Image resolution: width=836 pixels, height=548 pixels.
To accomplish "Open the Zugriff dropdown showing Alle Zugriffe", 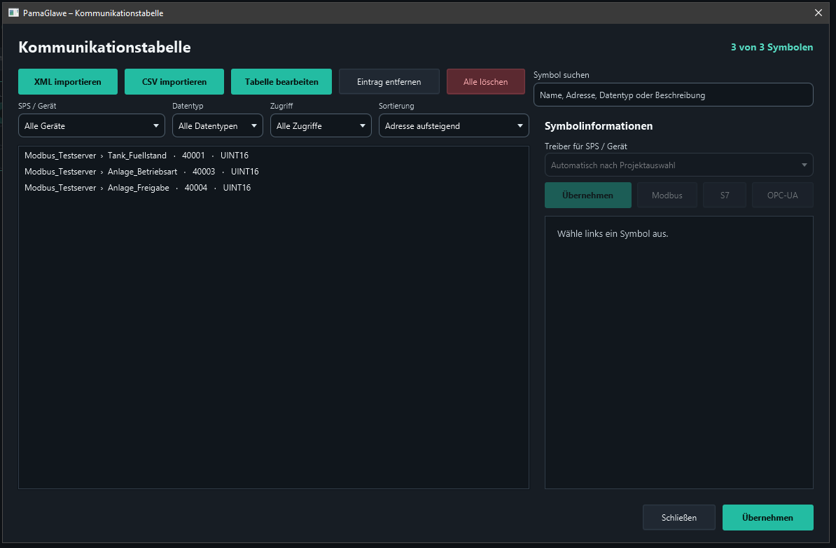I will point(321,126).
